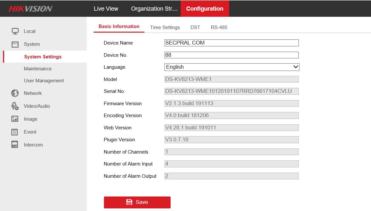
Task: Click the Hikvision logo
Action: [x=30, y=9]
